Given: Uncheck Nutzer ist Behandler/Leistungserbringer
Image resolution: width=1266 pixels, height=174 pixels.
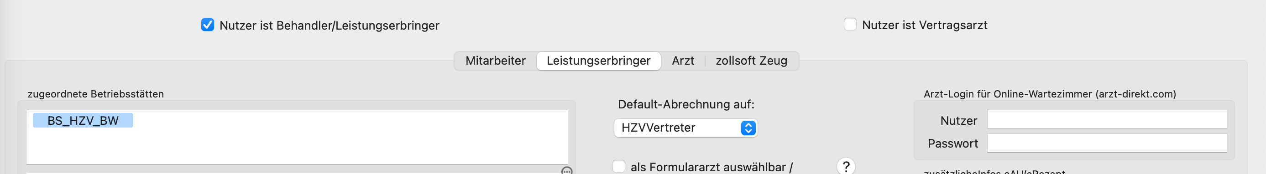Looking at the screenshot, I should tap(207, 25).
